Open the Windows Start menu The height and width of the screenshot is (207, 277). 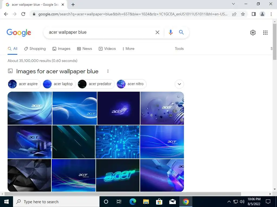coord(6,202)
